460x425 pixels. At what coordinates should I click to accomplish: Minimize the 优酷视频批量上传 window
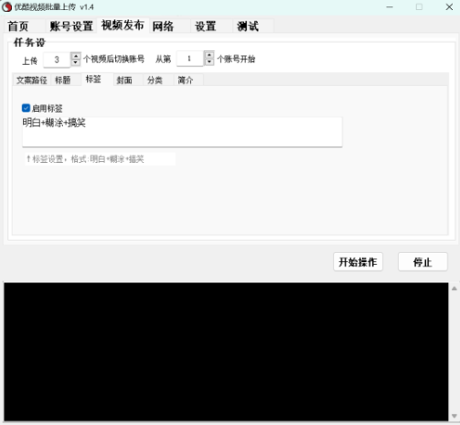point(390,7)
